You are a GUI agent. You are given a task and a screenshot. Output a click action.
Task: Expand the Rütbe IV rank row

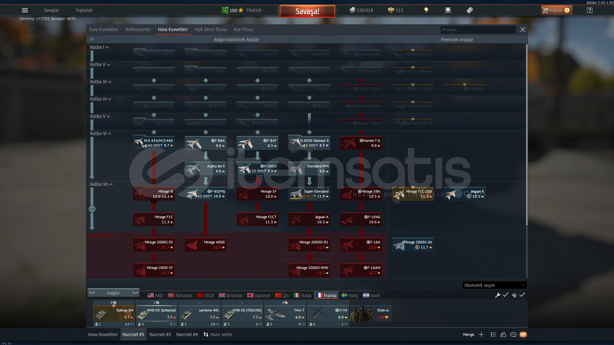coord(101,99)
